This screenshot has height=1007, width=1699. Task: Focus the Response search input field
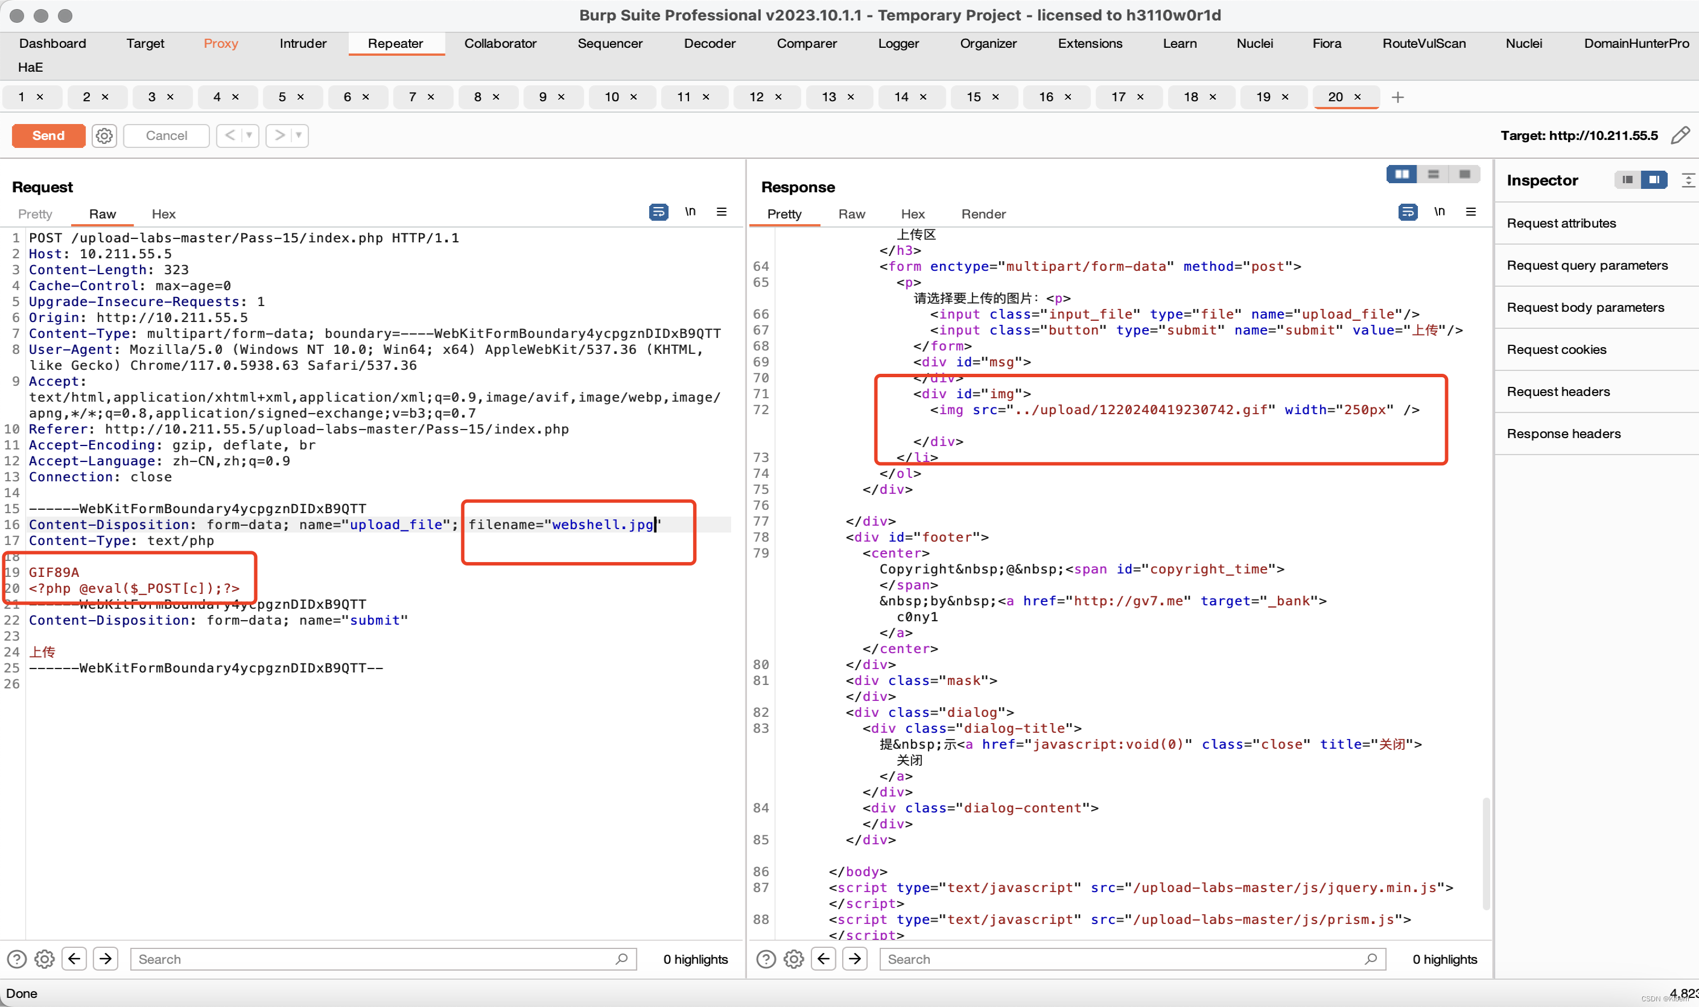(x=1120, y=959)
